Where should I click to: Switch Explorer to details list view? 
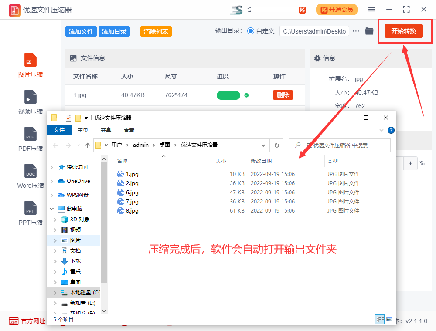point(380,319)
